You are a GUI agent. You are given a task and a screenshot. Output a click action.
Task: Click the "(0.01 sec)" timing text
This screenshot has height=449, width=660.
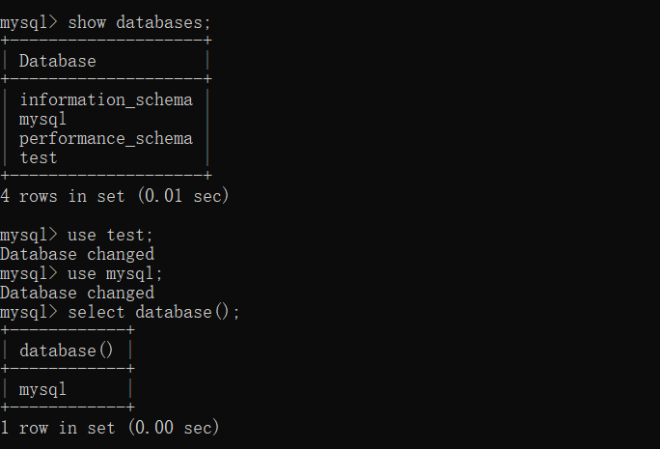pos(182,196)
